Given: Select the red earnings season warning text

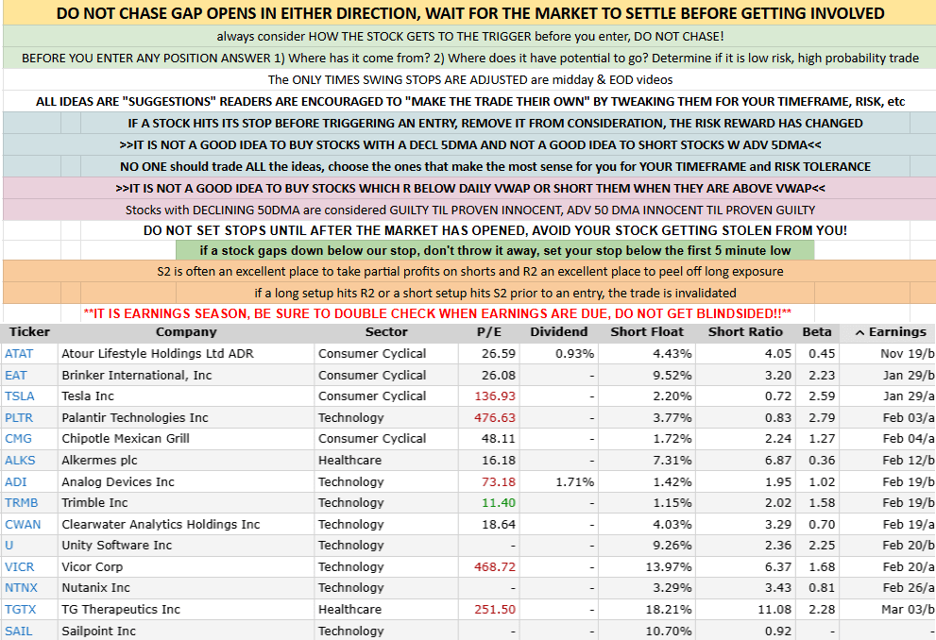Looking at the screenshot, I should point(437,313).
